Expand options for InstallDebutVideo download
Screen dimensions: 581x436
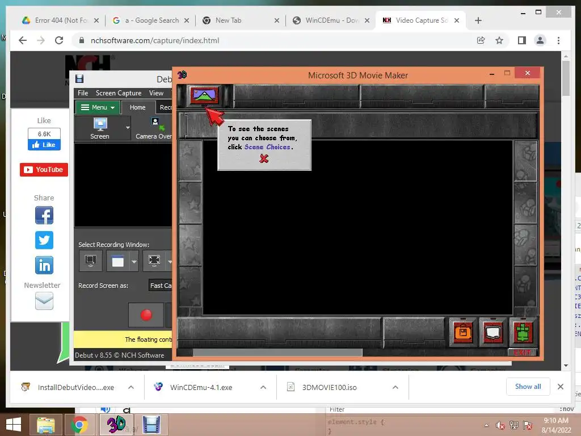coord(131,387)
